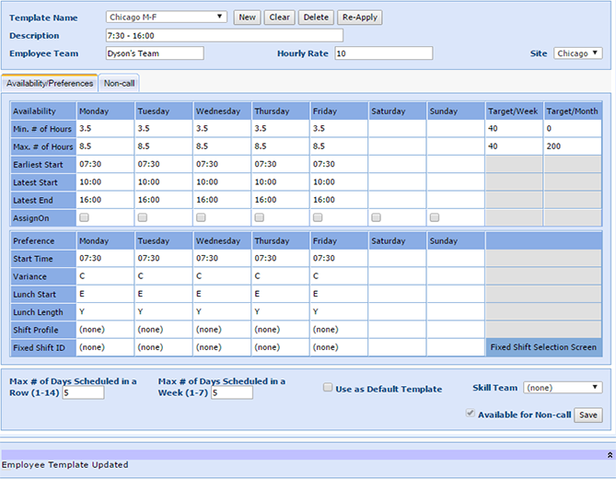Open the Fixed Shift Selection Screen

click(543, 347)
